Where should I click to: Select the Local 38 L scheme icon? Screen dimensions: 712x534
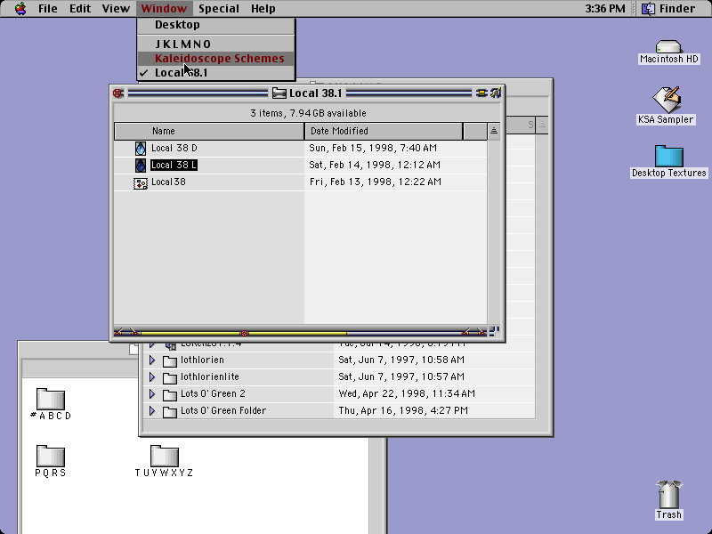pos(141,166)
